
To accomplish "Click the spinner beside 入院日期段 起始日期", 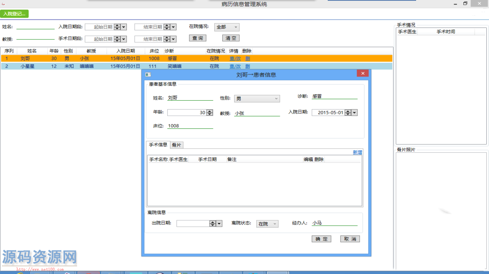I will pos(117,27).
